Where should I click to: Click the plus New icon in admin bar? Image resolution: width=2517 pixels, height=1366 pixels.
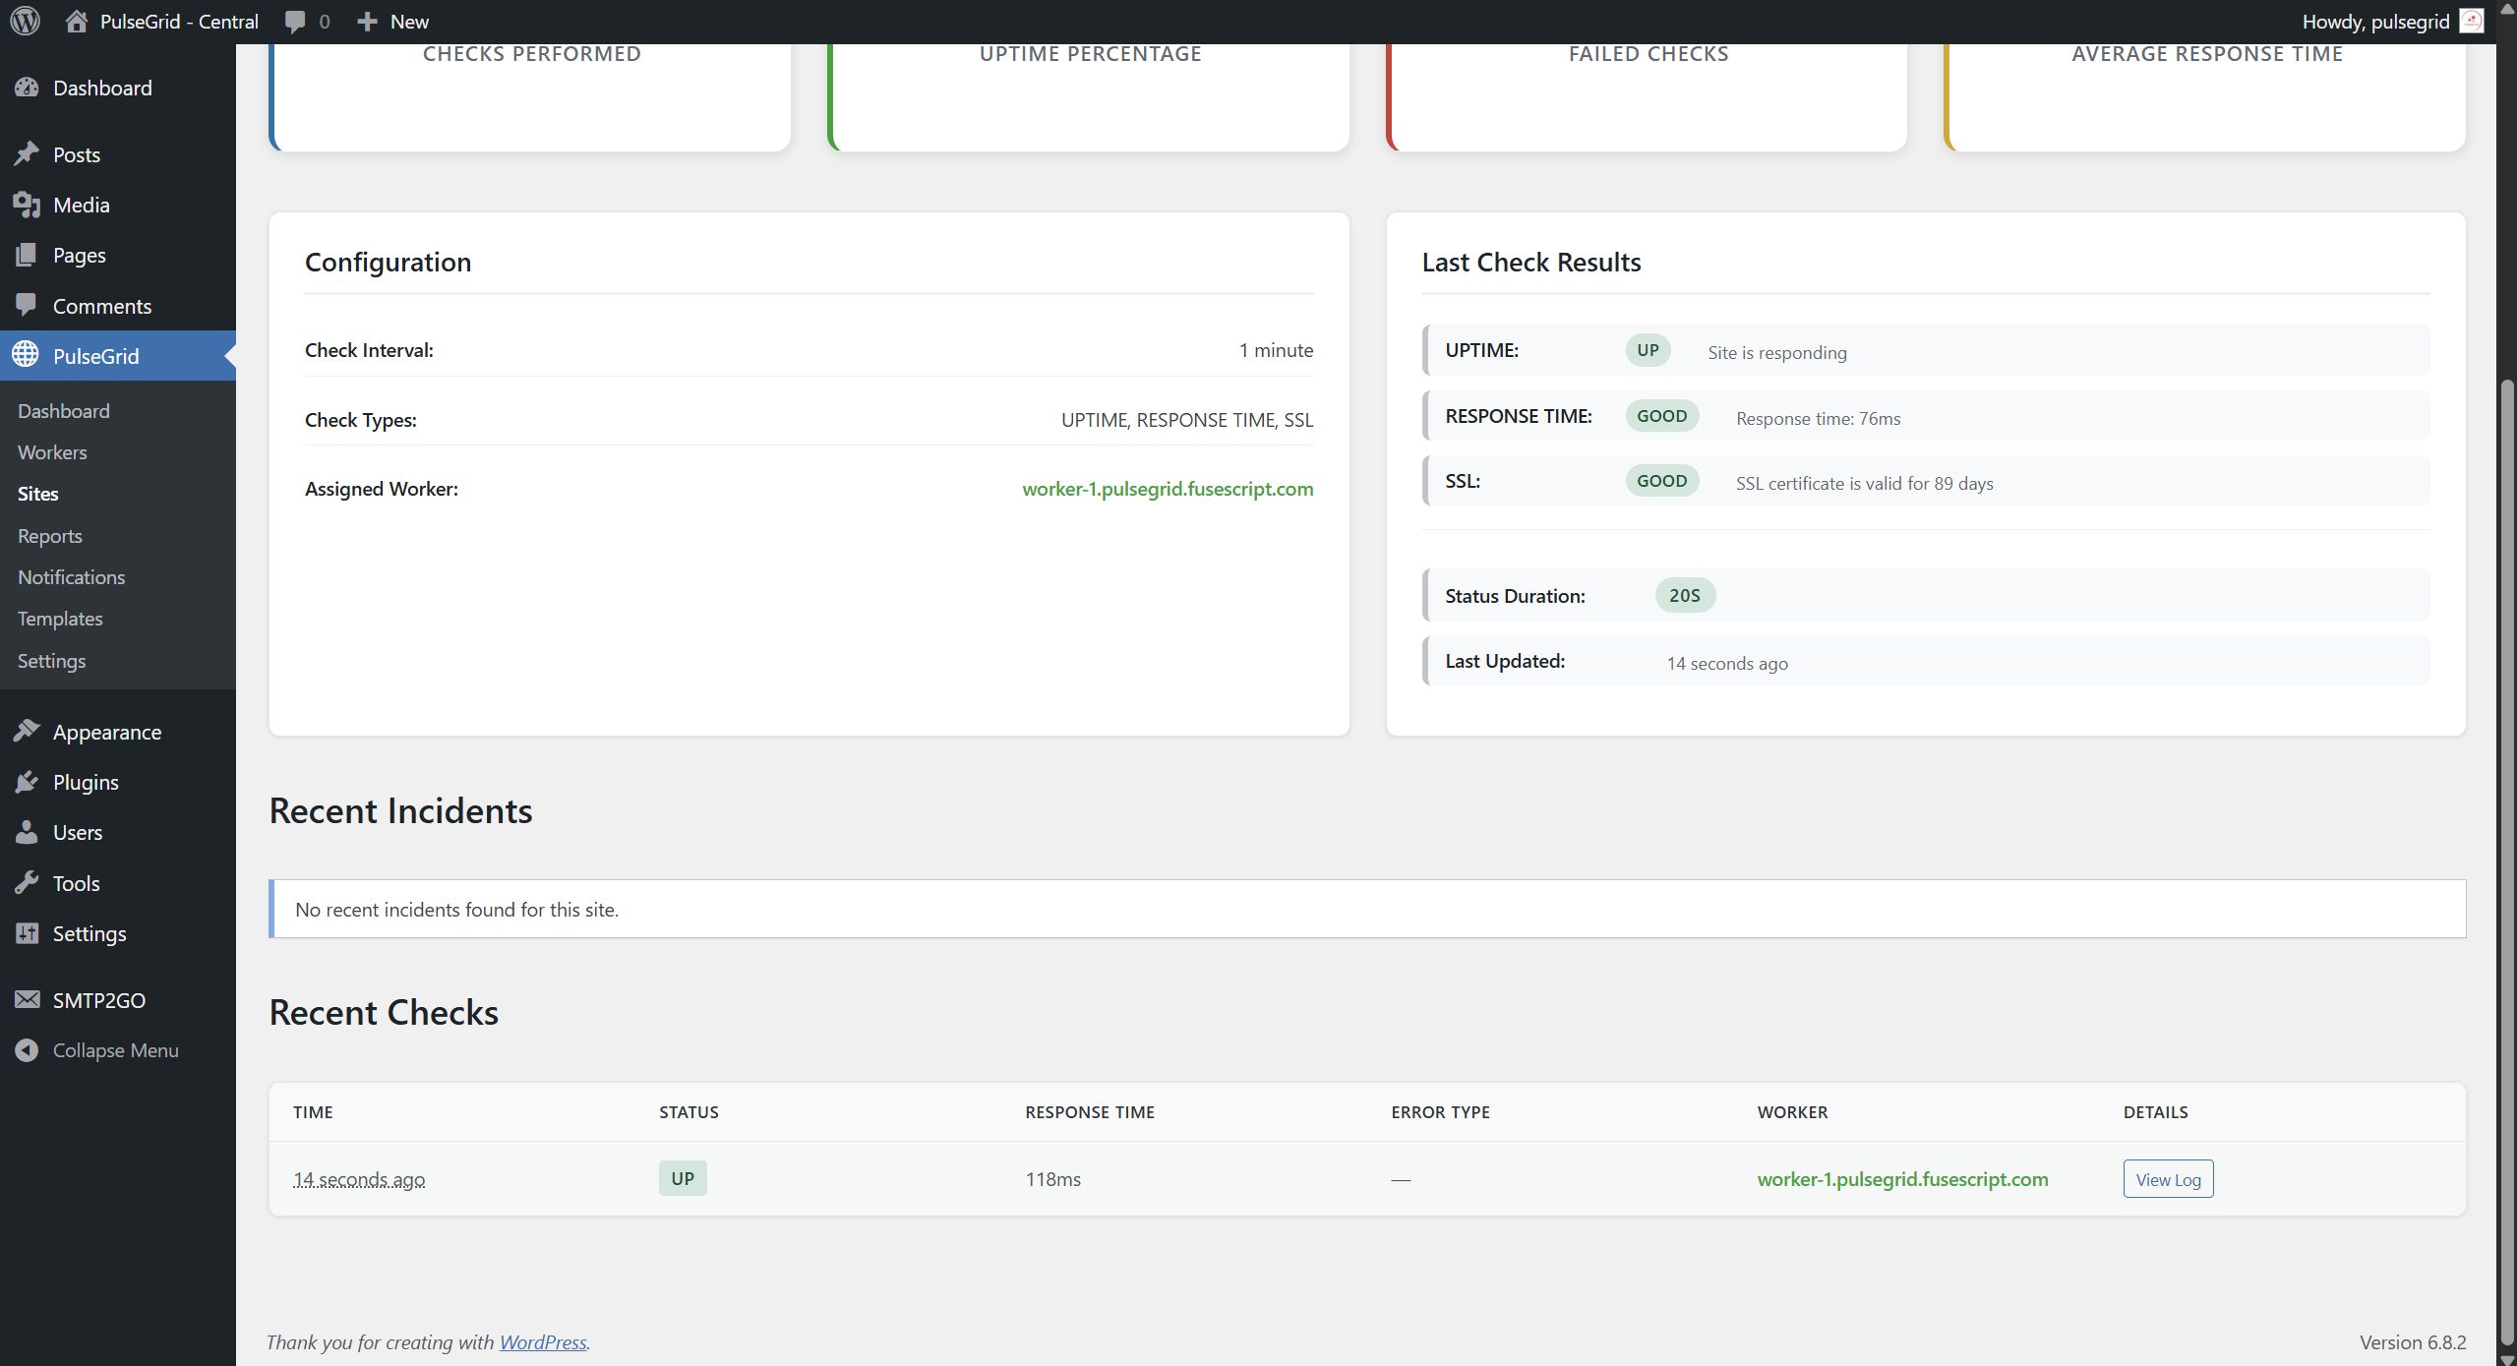coord(367,21)
